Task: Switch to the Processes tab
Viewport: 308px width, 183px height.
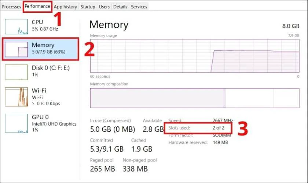Action: (11, 7)
